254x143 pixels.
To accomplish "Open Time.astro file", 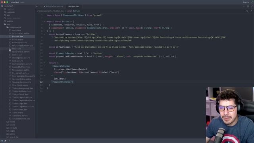I will coord(17,113).
